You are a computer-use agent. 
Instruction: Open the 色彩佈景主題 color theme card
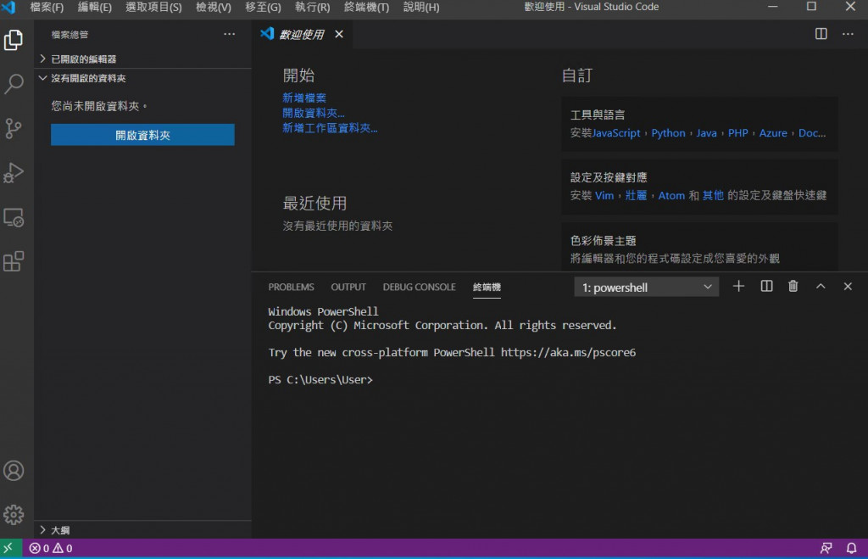[699, 247]
